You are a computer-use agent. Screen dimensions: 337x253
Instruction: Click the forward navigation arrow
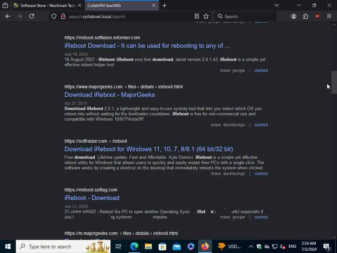click(20, 16)
